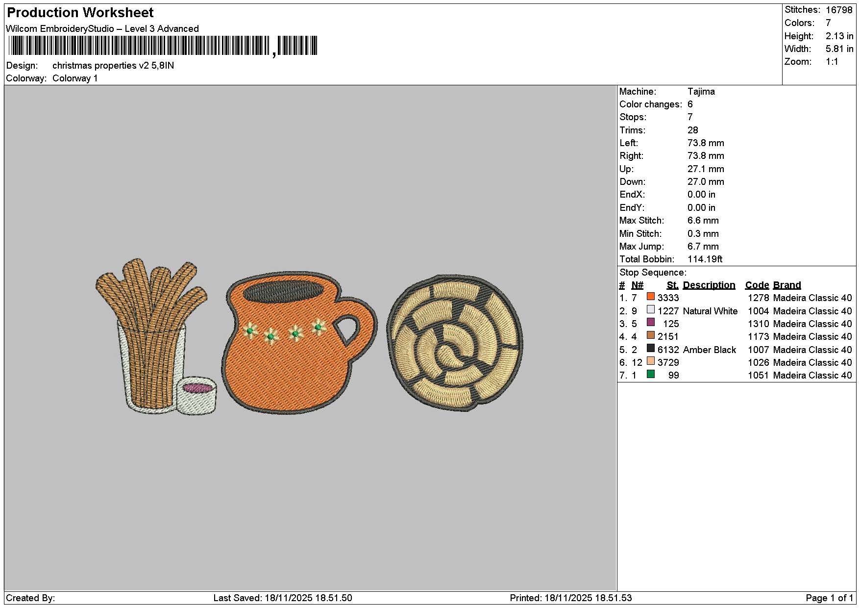Screen dimensions: 860x608
Task: Click the orange 3333 thread color swatch
Action: coord(651,297)
